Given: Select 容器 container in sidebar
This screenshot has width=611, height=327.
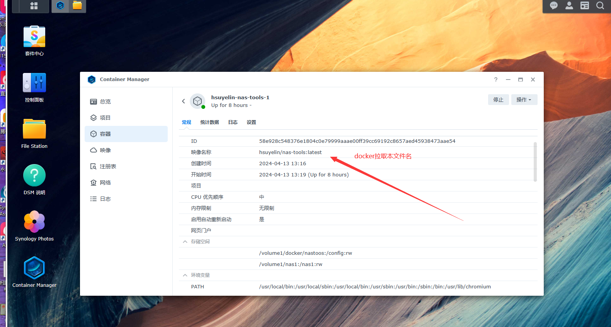Looking at the screenshot, I should click(x=126, y=134).
